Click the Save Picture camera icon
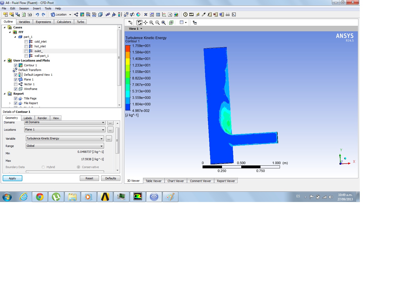The width and height of the screenshot is (394, 293). tap(30, 14)
